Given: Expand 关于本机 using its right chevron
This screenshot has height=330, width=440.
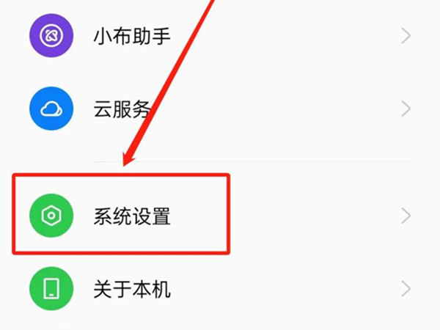Looking at the screenshot, I should pos(406,289).
